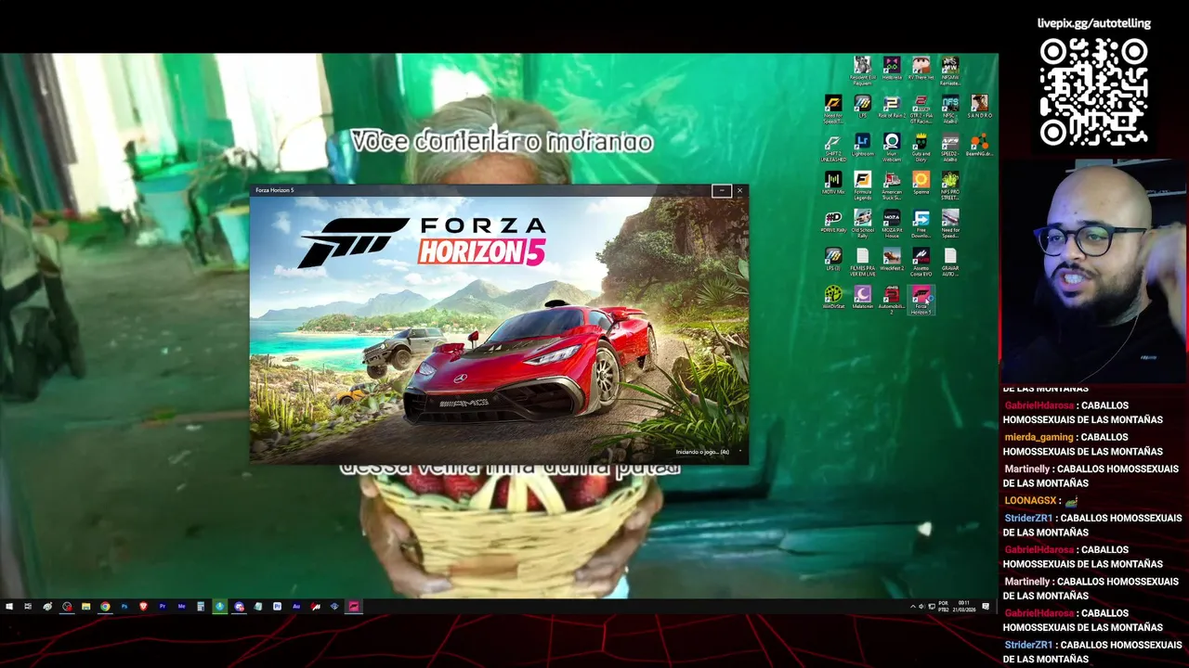This screenshot has height=668, width=1189.
Task: Open Google Chrome from the taskbar
Action: coord(105,607)
